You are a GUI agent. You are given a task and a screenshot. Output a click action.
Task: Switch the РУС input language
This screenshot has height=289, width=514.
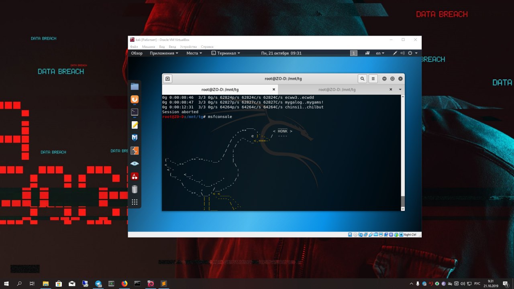click(x=477, y=283)
